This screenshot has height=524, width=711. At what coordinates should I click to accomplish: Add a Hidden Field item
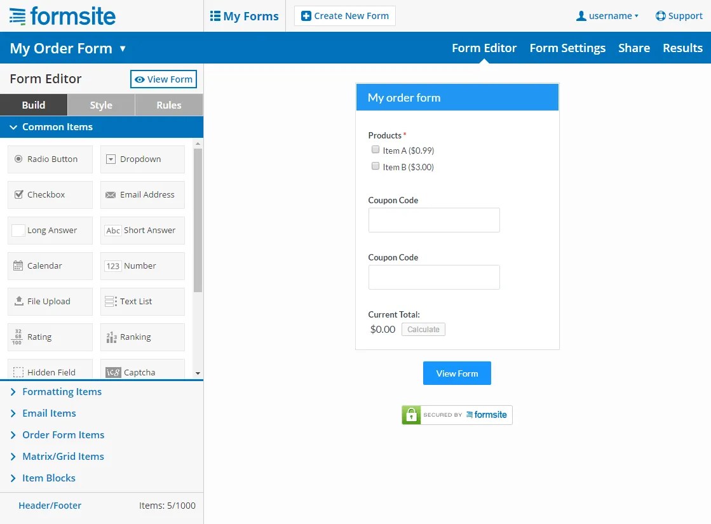click(50, 371)
